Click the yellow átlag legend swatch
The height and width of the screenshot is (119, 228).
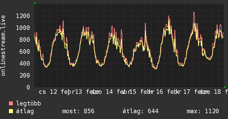click(11, 111)
